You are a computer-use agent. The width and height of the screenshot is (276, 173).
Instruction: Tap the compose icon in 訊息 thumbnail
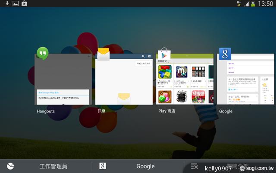(150, 56)
